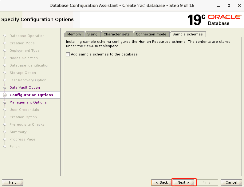Viewport: 244px width, 187px height.
Task: Click Deployment Type in the step list
Action: tap(25, 51)
